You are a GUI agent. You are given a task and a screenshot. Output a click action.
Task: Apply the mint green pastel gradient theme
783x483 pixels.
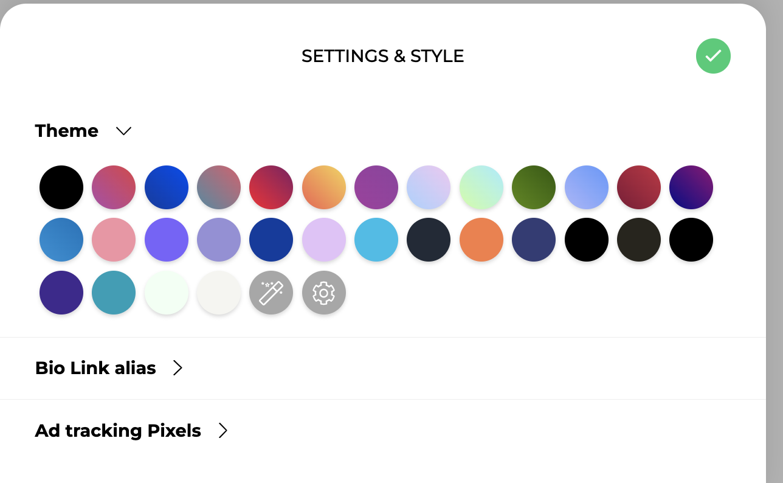(481, 187)
